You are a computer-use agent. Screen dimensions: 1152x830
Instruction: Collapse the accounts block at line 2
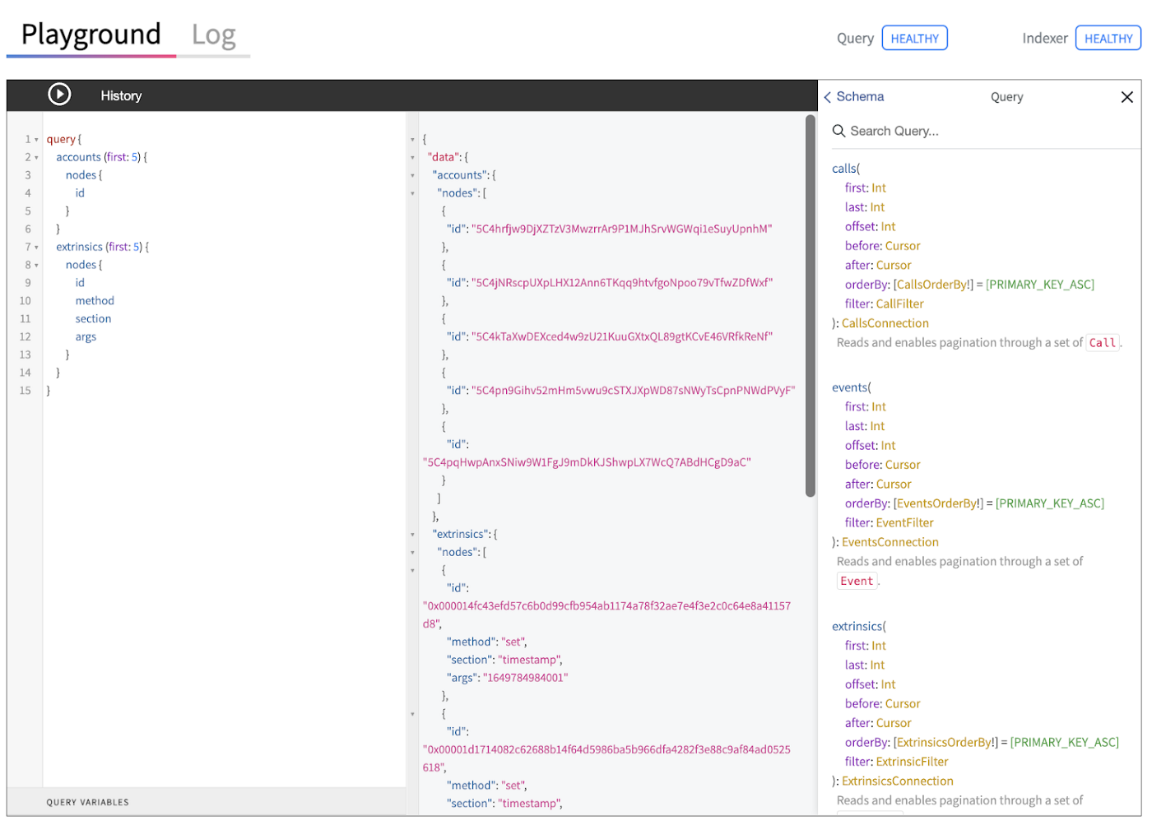coord(36,158)
